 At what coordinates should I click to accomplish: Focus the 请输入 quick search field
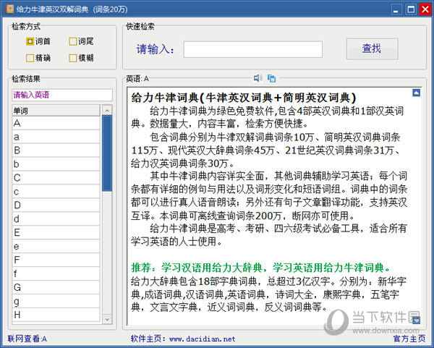[252, 49]
